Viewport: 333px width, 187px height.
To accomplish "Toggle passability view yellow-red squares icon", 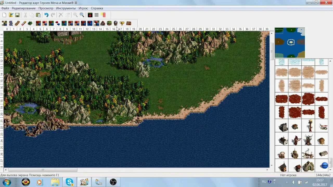I will click(103, 15).
